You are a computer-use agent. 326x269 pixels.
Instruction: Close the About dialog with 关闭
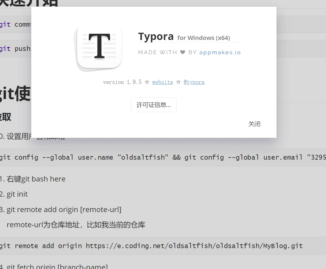[254, 124]
